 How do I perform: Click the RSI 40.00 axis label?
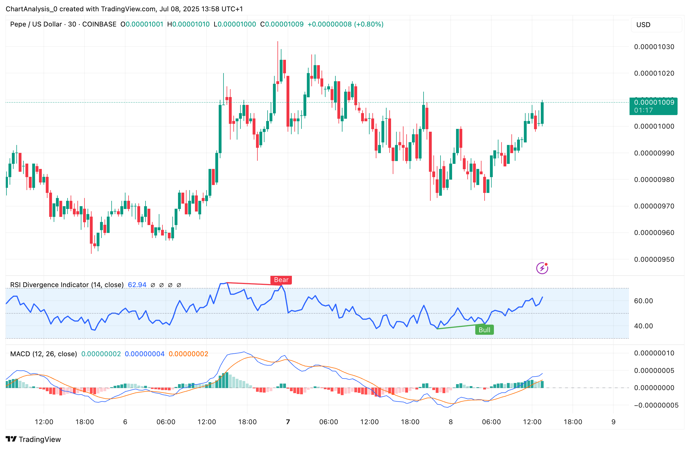[643, 326]
